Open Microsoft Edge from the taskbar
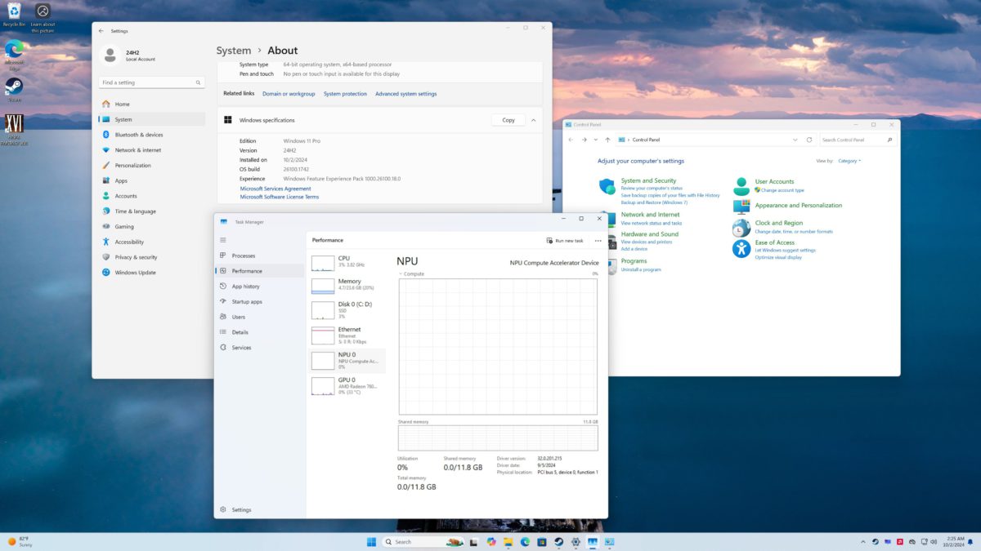Viewport: 981px width, 551px height. [x=524, y=541]
